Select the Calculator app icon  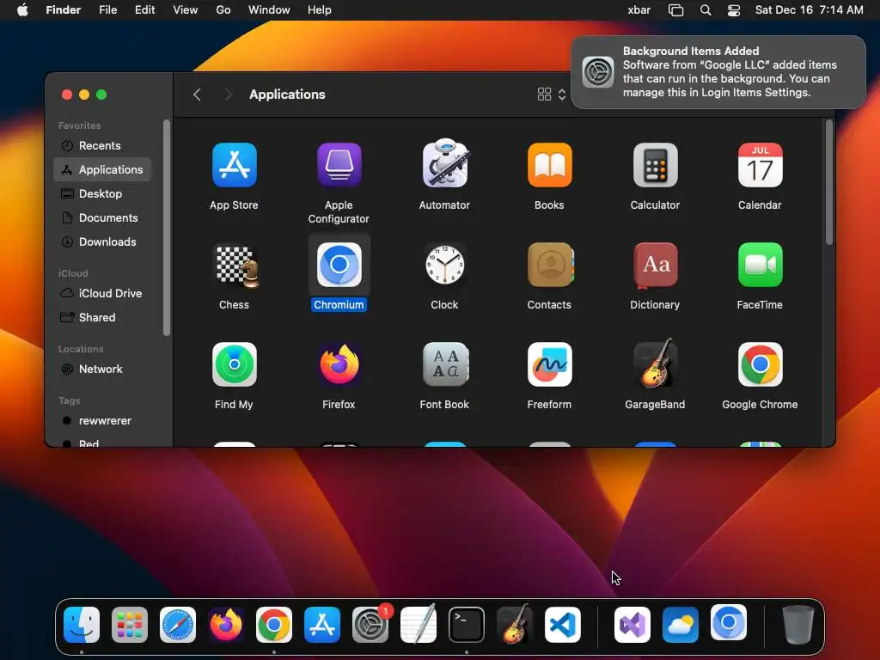pos(655,165)
